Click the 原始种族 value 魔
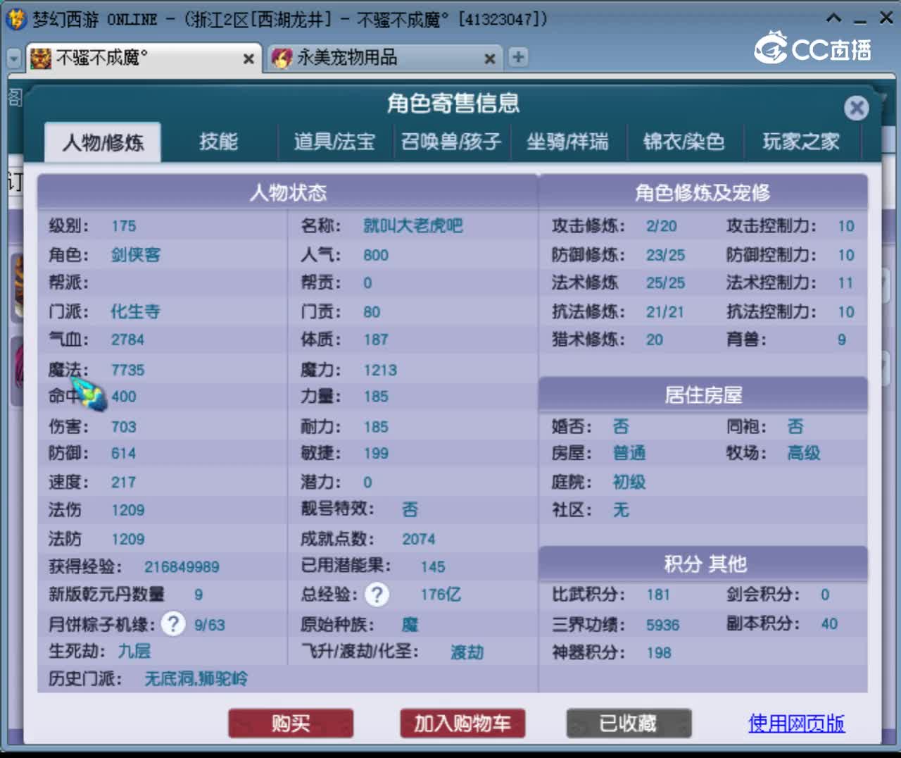This screenshot has width=901, height=758. [410, 624]
